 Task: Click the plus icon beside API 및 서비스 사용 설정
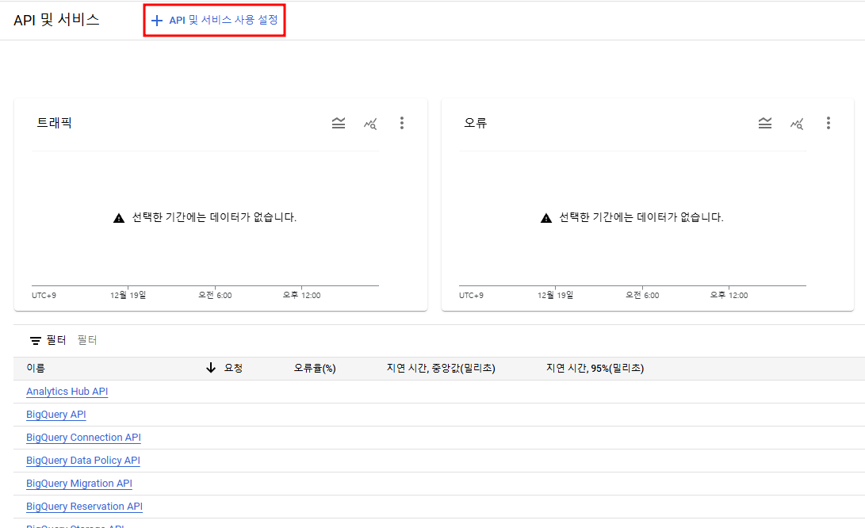click(x=157, y=21)
